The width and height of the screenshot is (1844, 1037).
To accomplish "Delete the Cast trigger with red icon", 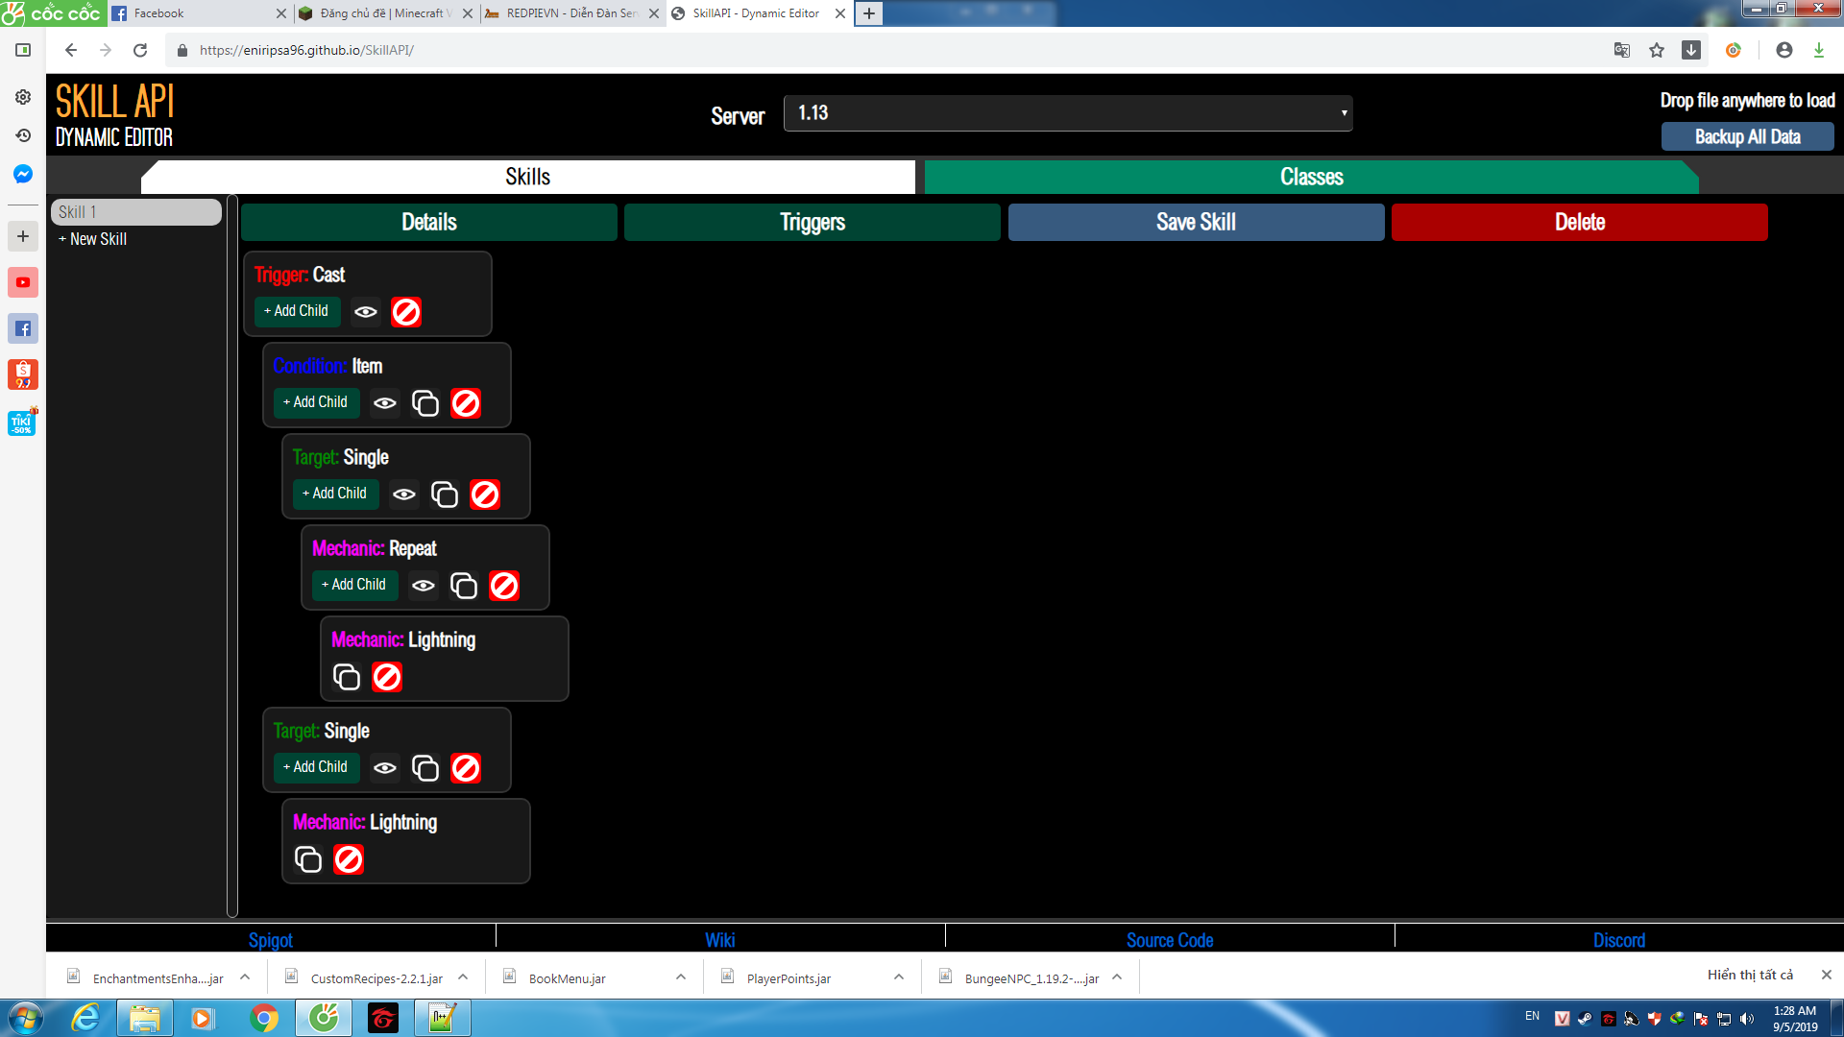I will 406,312.
